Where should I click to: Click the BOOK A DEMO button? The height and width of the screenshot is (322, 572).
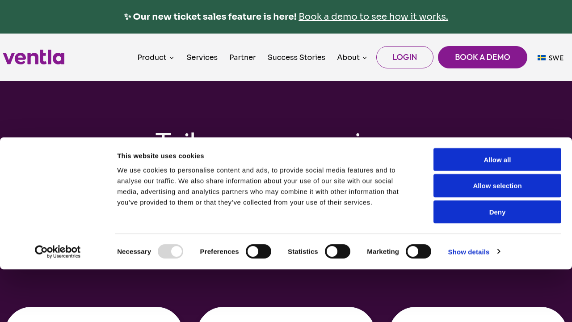pos(482,57)
